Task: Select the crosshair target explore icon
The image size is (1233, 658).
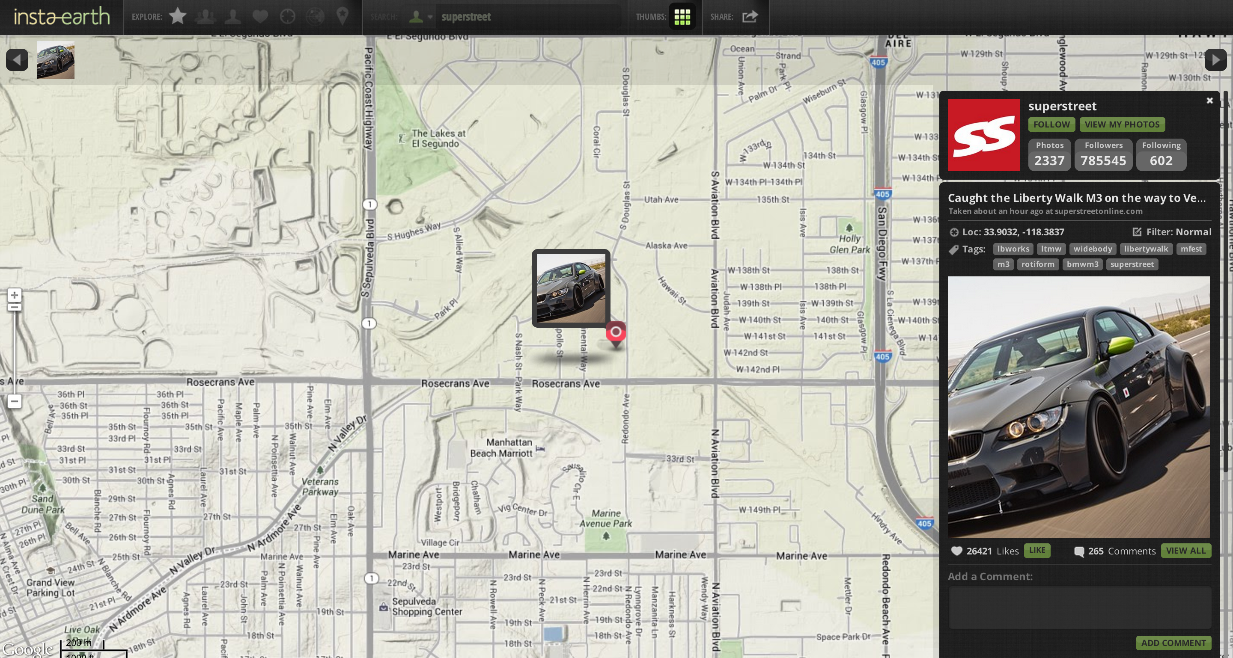Action: [287, 16]
